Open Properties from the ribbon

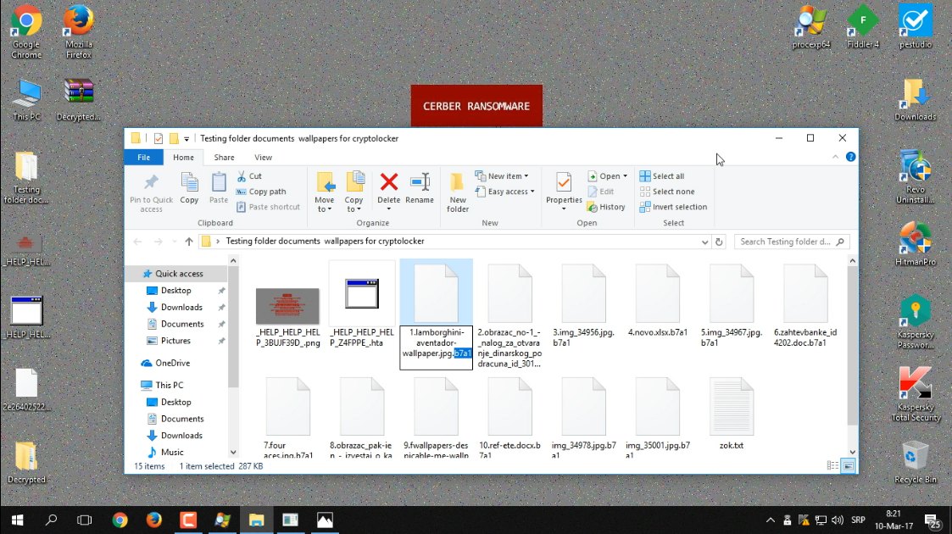pos(564,188)
